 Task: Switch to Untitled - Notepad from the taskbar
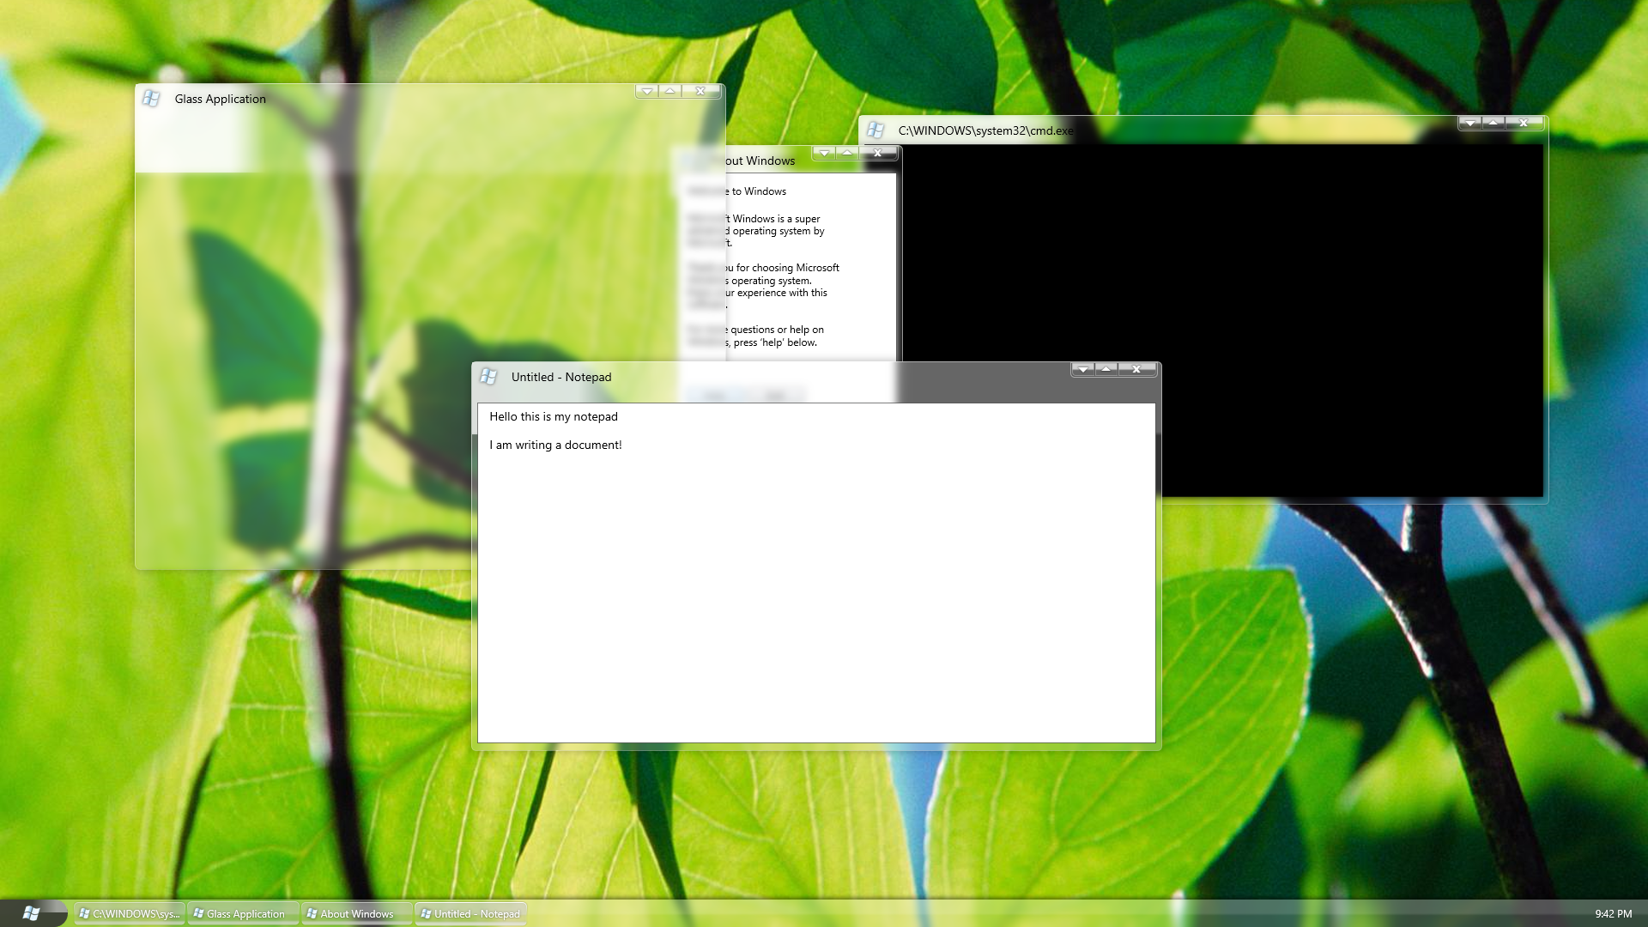[x=471, y=913]
